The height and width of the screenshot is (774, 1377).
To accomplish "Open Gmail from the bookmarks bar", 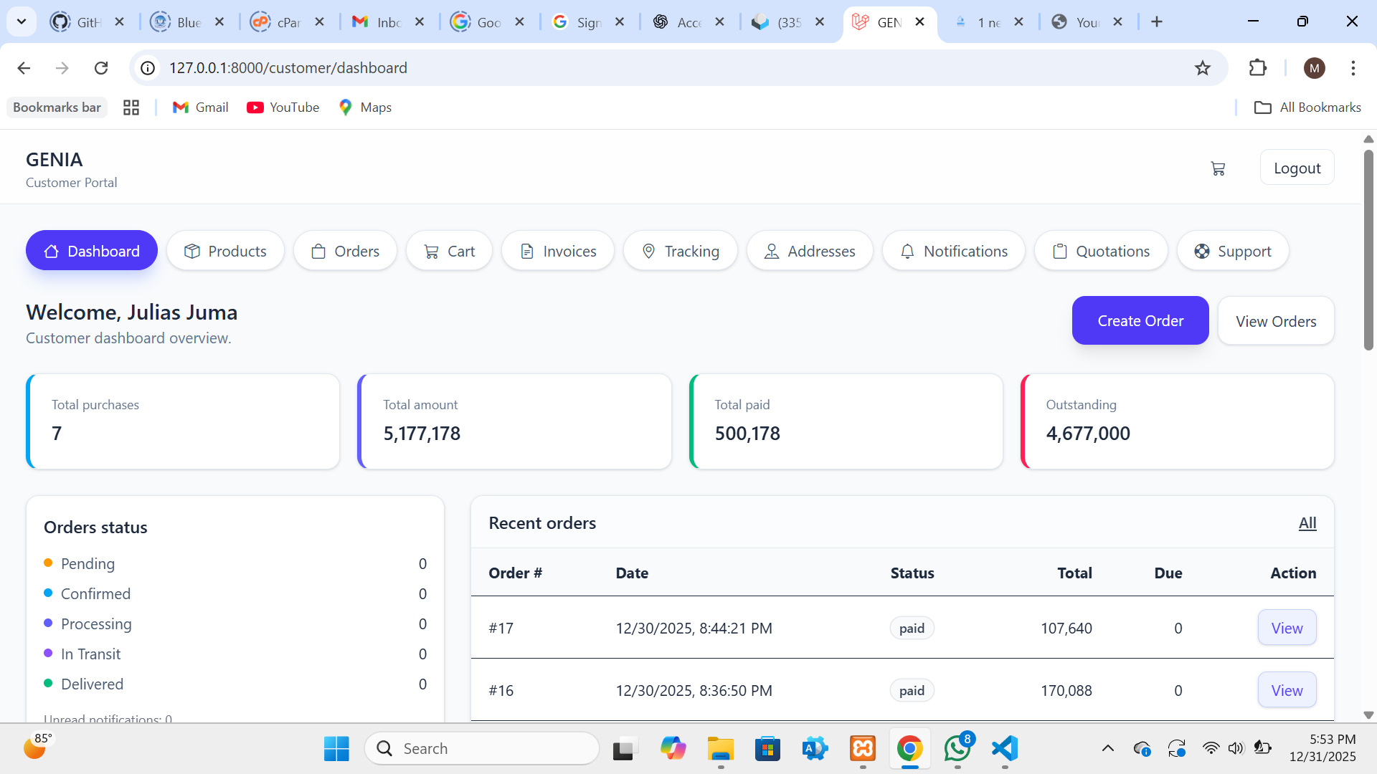I will 200,107.
